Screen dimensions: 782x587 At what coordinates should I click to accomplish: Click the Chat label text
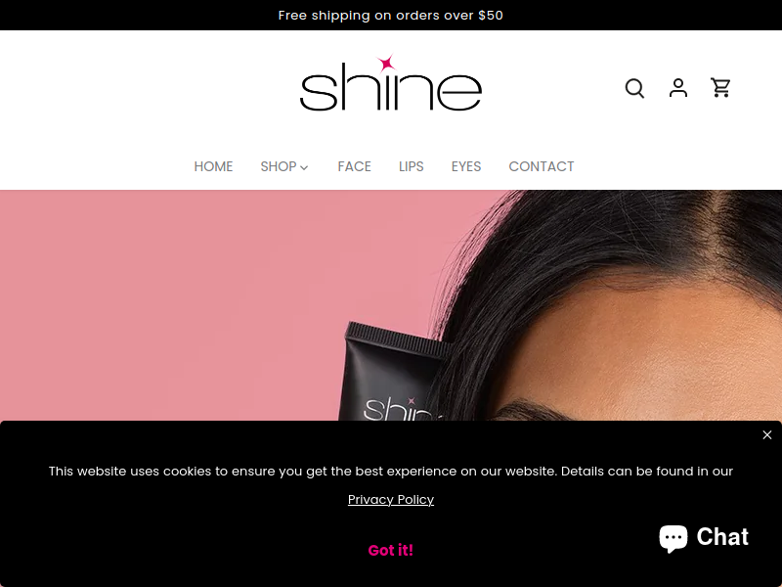pos(722,537)
